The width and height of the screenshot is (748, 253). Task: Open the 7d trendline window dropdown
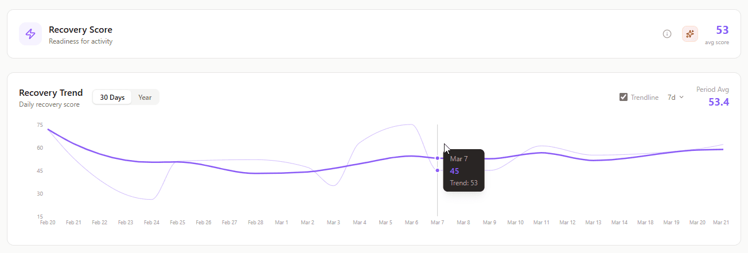pyautogui.click(x=675, y=98)
